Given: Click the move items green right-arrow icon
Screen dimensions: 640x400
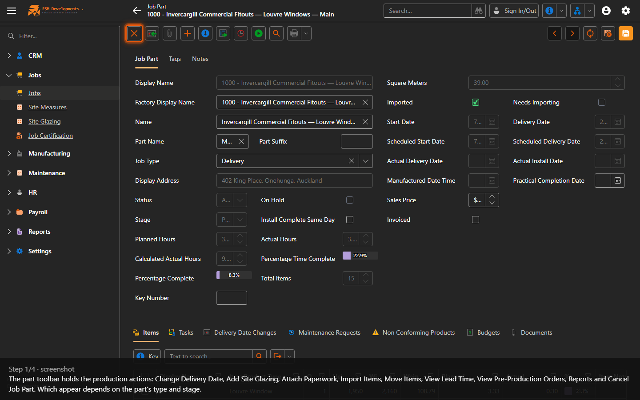Looking at the screenshot, I should [x=223, y=33].
